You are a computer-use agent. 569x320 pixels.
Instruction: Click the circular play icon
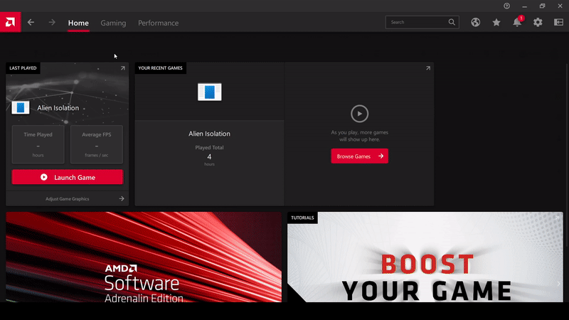click(360, 114)
